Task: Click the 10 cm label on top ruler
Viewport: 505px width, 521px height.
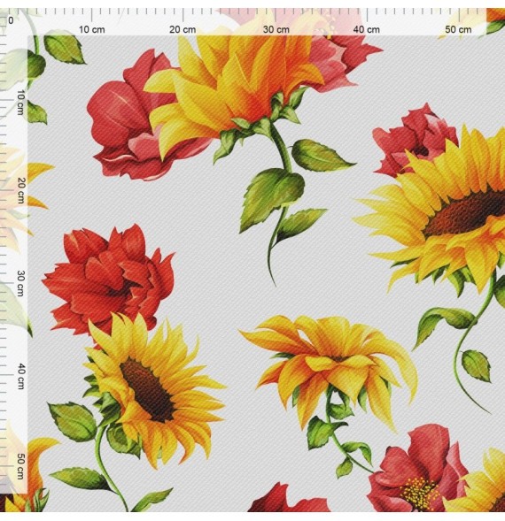Action: click(x=92, y=29)
